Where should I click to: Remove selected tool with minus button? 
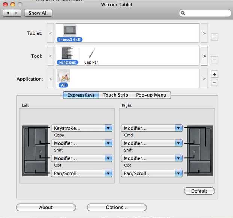click(214, 60)
